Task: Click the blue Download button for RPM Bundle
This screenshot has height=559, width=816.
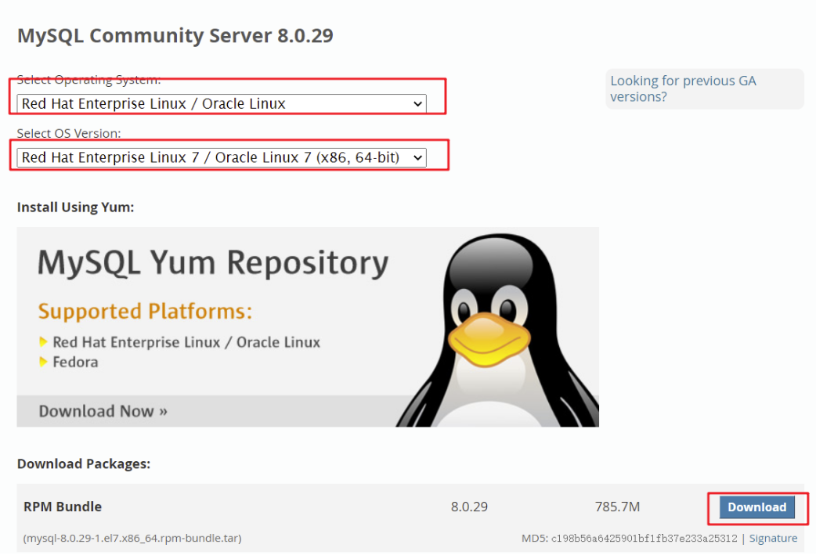Action: (756, 507)
